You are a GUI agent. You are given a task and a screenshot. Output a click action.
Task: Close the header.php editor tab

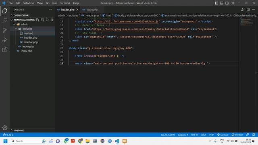tap(77, 10)
